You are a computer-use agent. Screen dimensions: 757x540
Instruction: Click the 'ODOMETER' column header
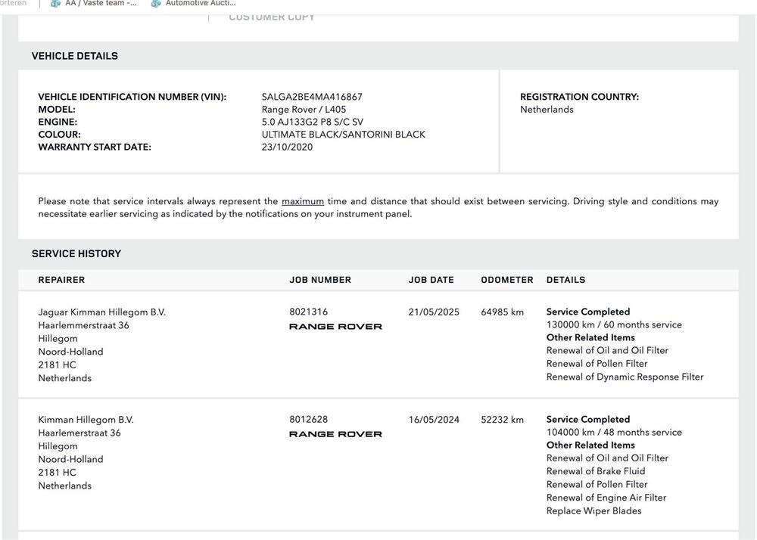pyautogui.click(x=507, y=280)
